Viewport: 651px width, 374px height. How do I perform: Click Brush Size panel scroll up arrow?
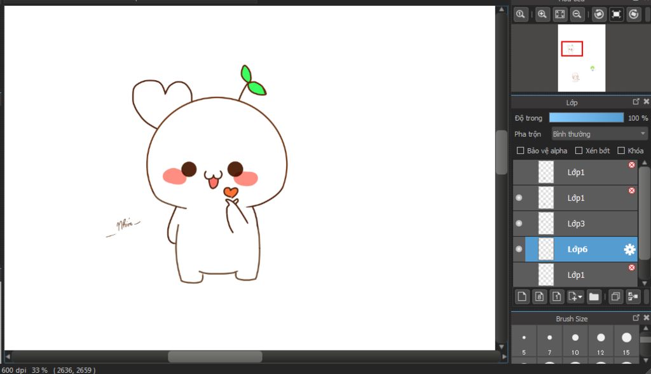(645, 328)
